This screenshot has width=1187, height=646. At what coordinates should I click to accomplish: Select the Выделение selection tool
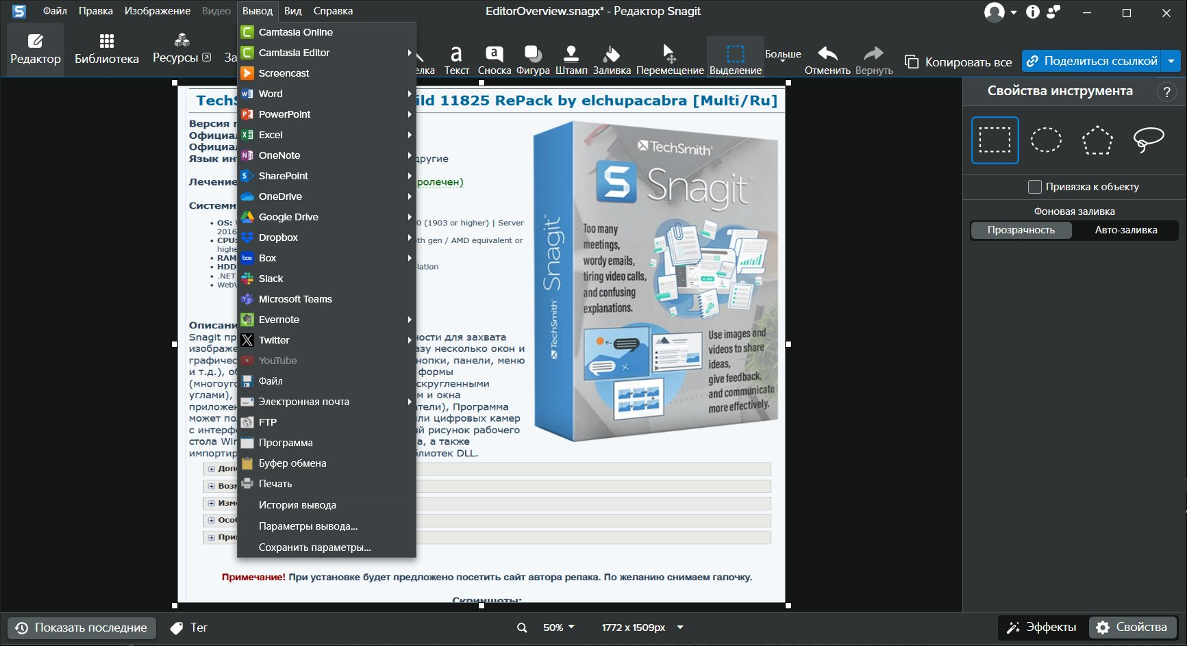736,57
